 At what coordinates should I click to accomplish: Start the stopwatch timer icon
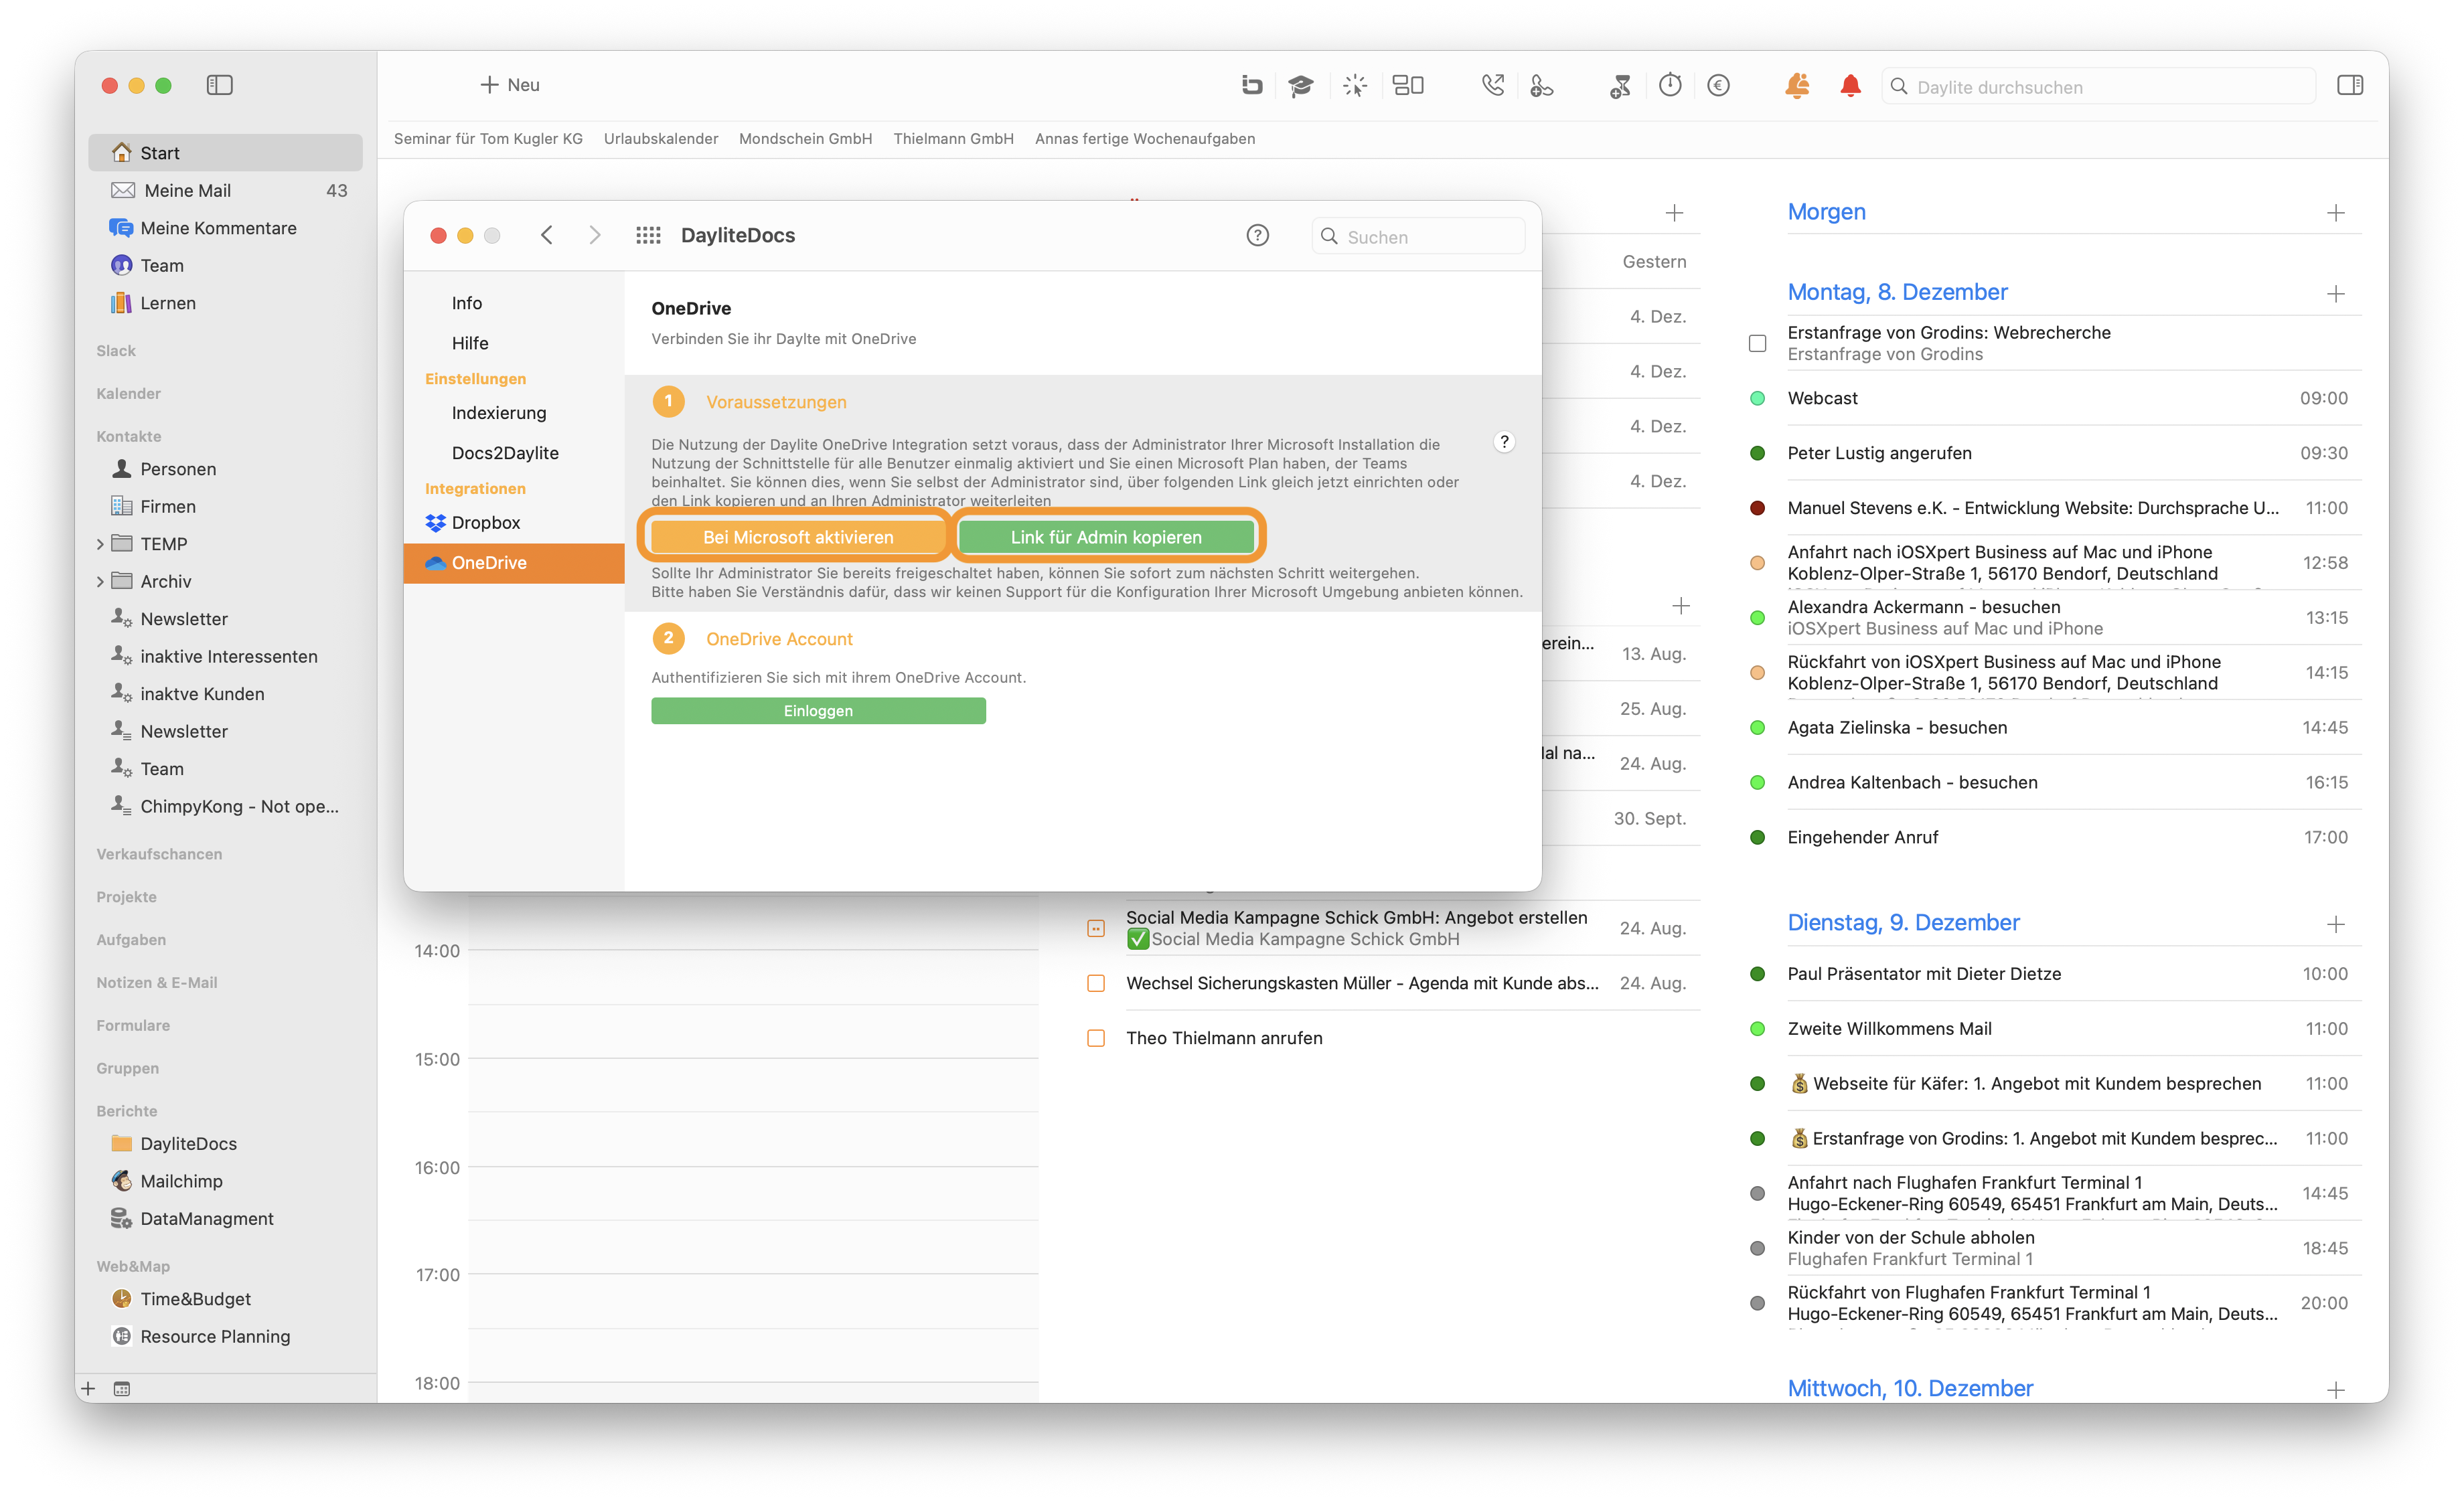1670,85
